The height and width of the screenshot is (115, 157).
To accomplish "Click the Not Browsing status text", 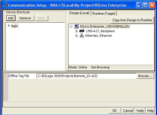I will [100, 67].
